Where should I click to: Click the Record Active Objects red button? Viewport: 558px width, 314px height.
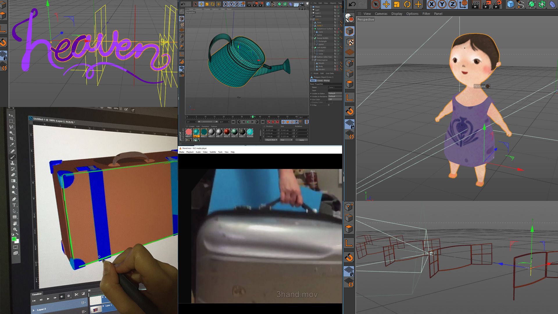click(269, 122)
